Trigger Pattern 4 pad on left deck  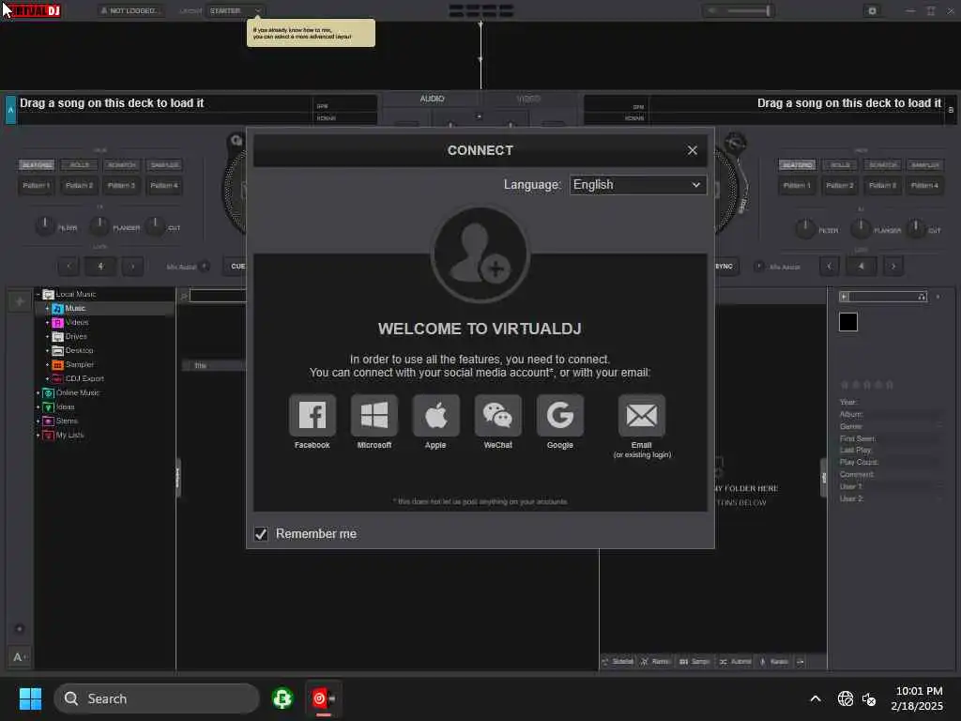pos(164,185)
